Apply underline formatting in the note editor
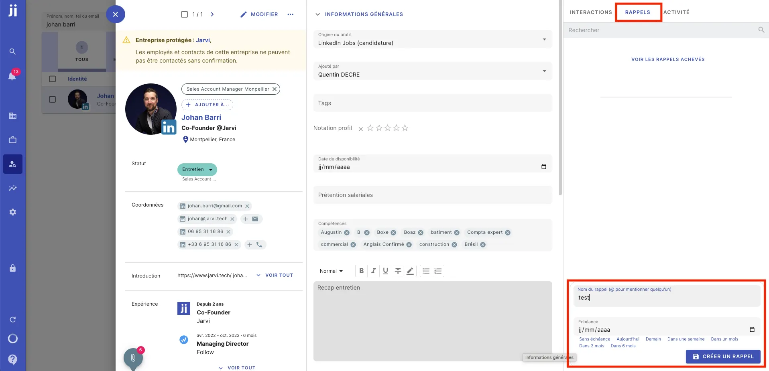 point(385,271)
